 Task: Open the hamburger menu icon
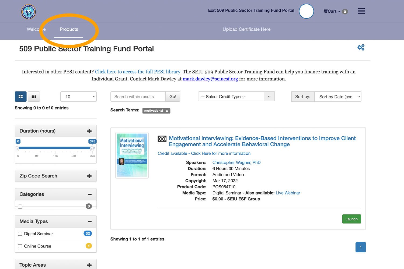[x=361, y=11]
